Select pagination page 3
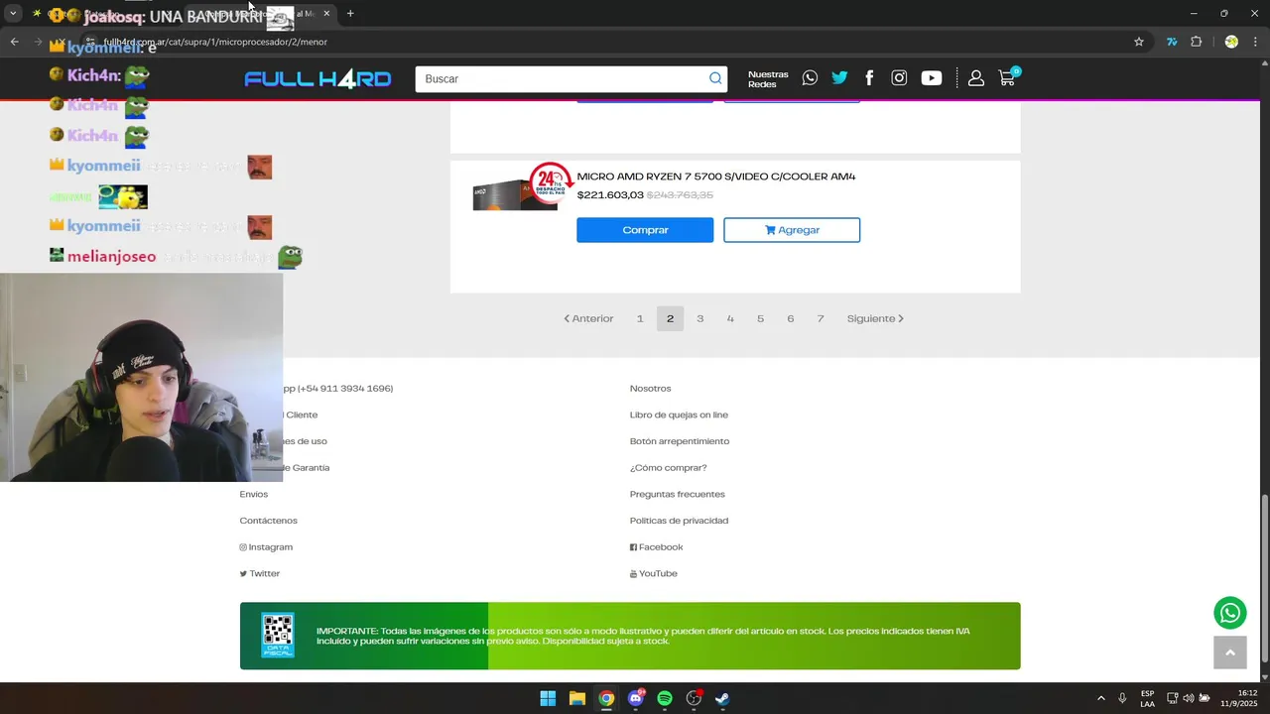The height and width of the screenshot is (714, 1270). click(x=699, y=318)
